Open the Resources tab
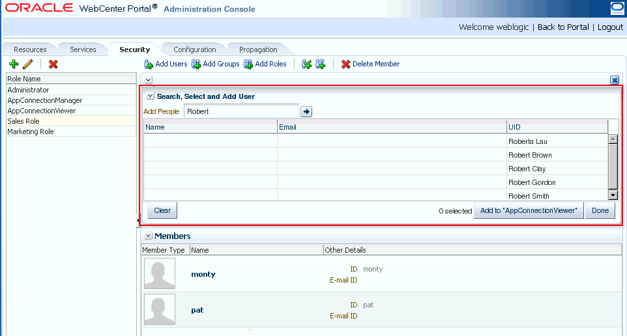Image resolution: width=627 pixels, height=336 pixels. coord(30,49)
